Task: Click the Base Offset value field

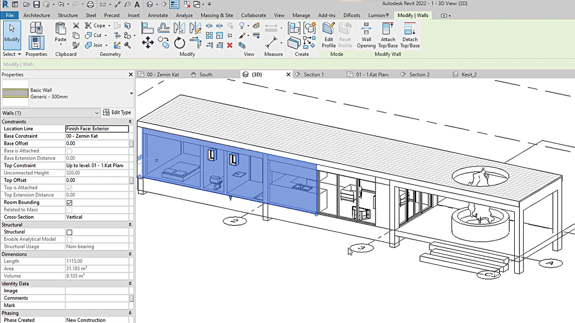Action: coord(97,143)
